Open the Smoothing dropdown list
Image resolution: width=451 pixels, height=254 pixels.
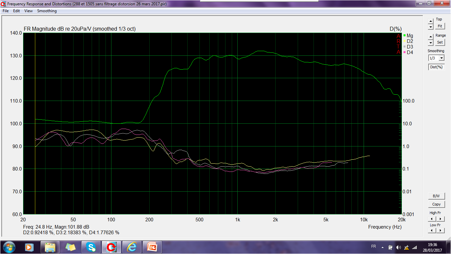click(x=441, y=58)
